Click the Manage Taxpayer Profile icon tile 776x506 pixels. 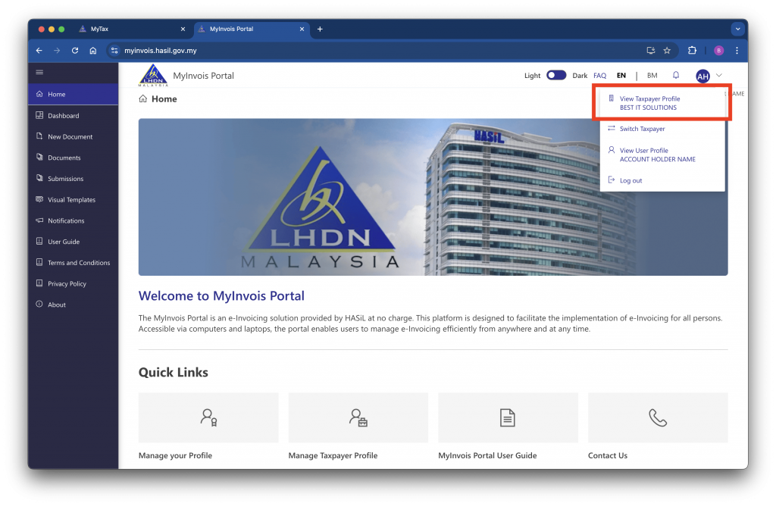(x=358, y=417)
